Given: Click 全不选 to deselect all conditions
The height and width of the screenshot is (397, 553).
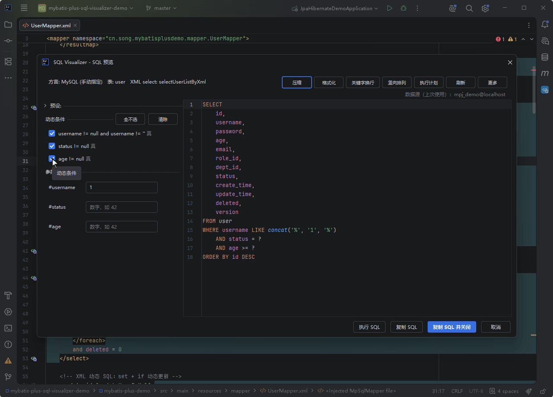Looking at the screenshot, I should click(x=130, y=119).
